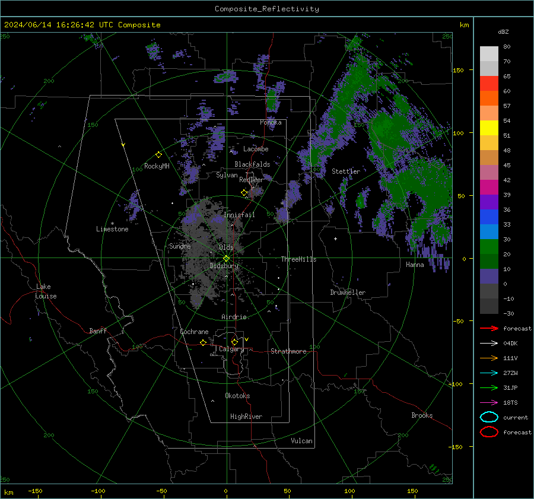Click the red swatch between 65 and 60 dBZ
This screenshot has height=499, width=534.
click(489, 84)
